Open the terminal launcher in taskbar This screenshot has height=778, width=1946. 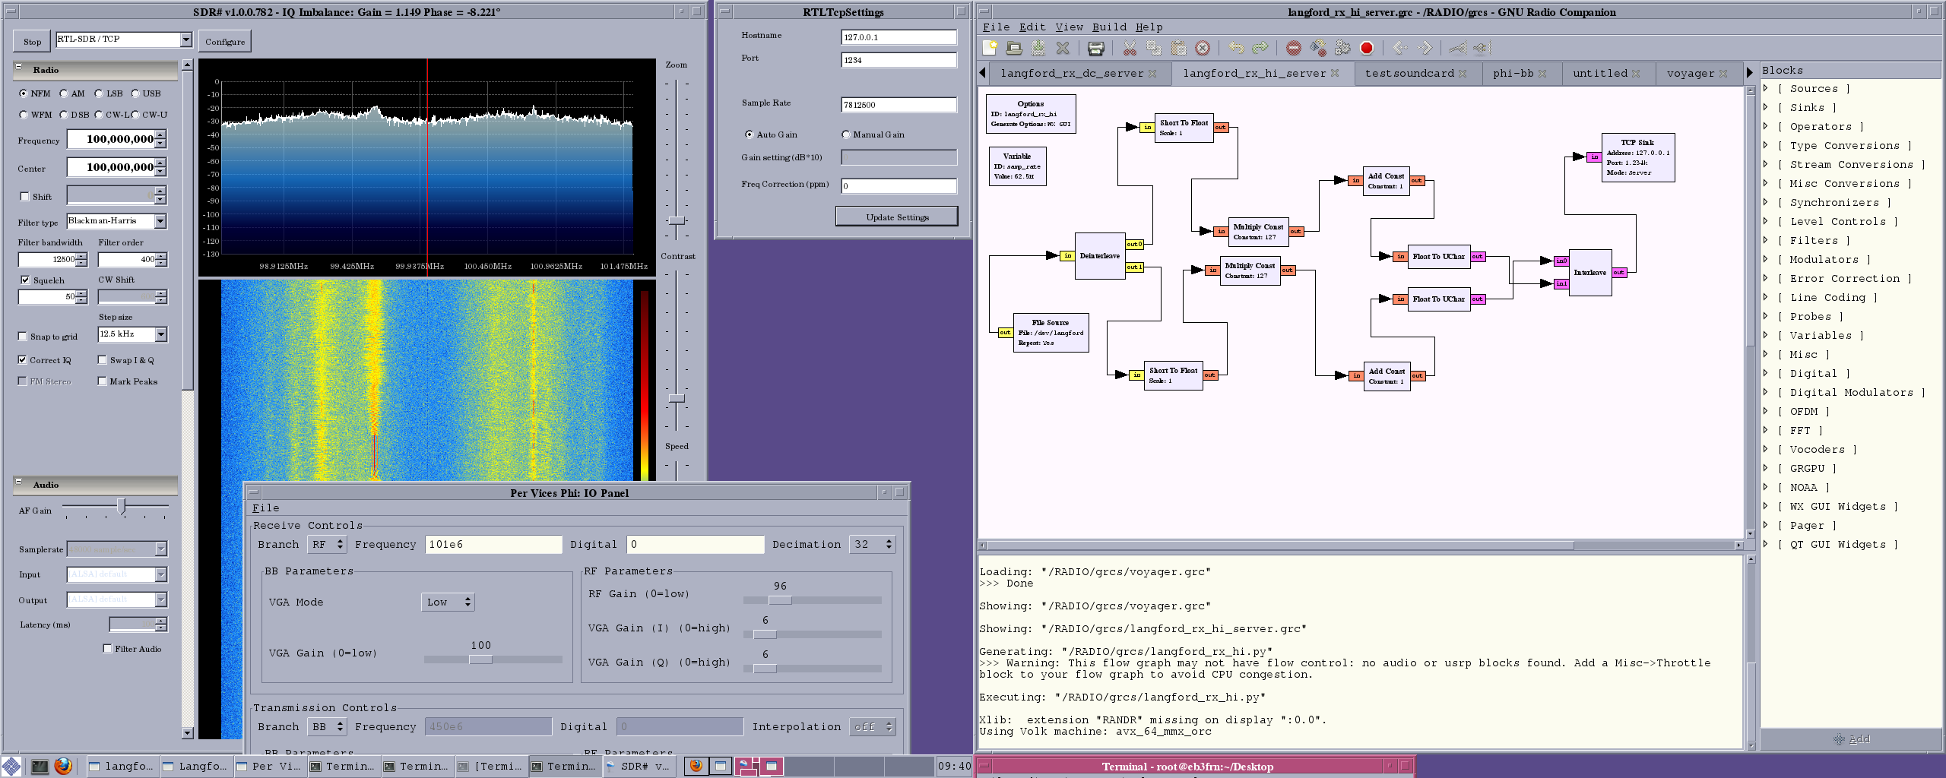tap(40, 766)
